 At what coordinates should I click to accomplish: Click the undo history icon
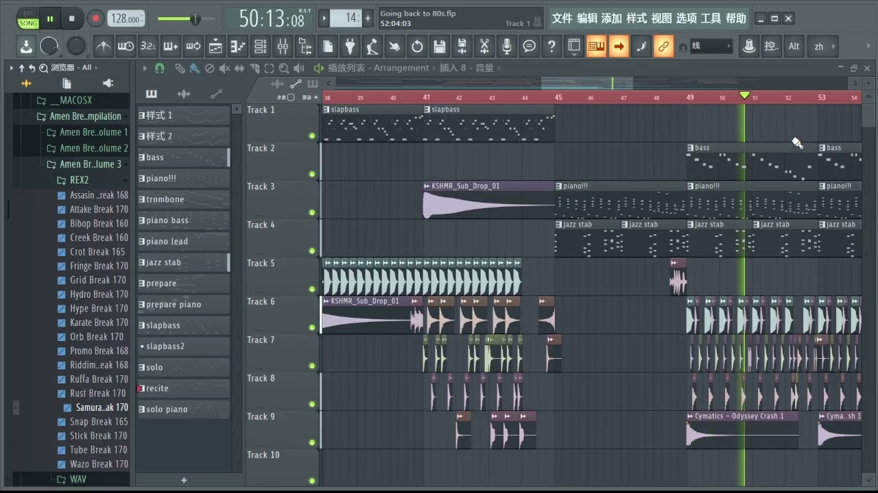pyautogui.click(x=417, y=47)
